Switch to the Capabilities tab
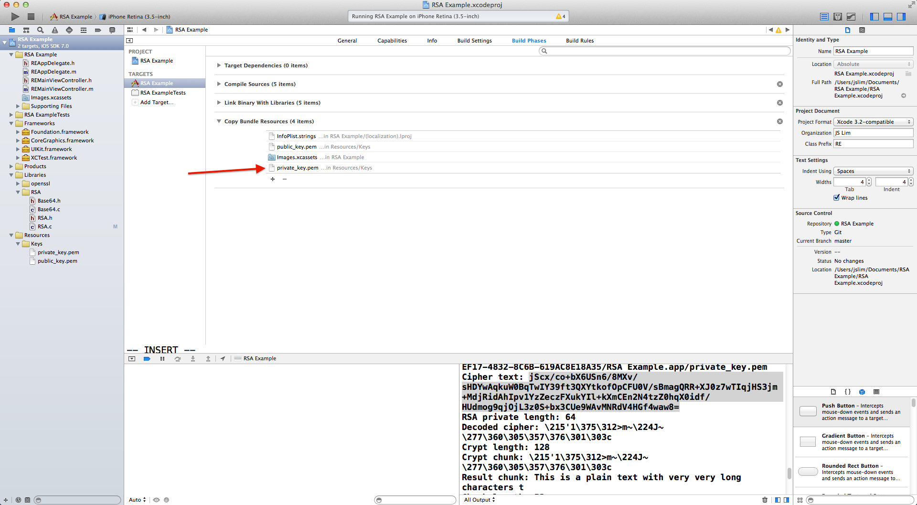 (x=392, y=41)
